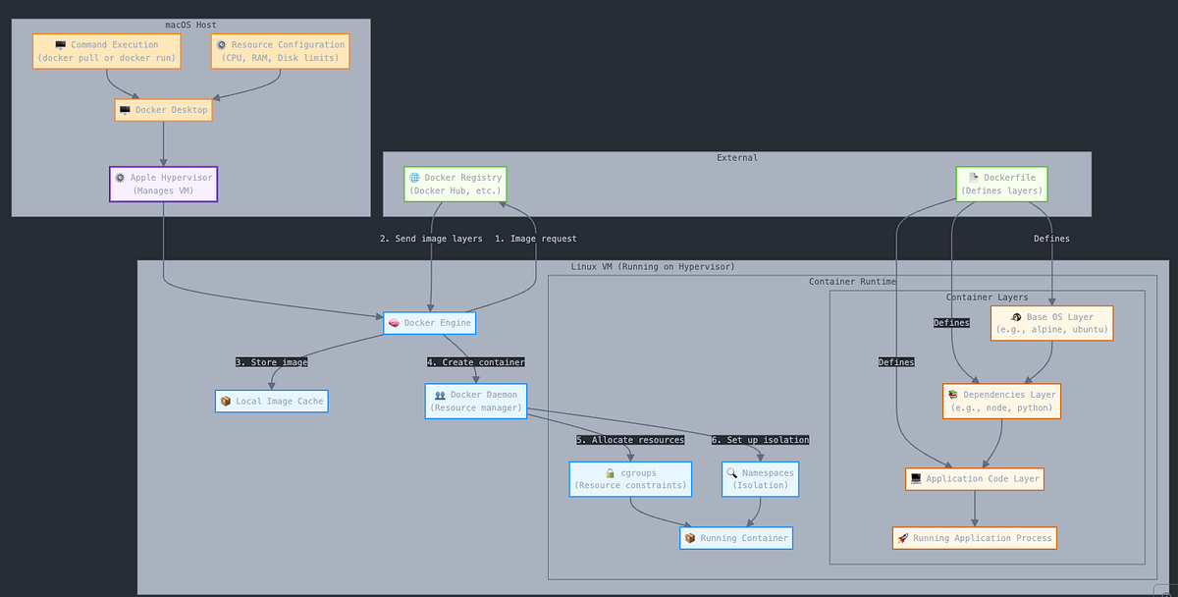
Task: Click the '6. Set up isolation' edge label
Action: point(760,440)
